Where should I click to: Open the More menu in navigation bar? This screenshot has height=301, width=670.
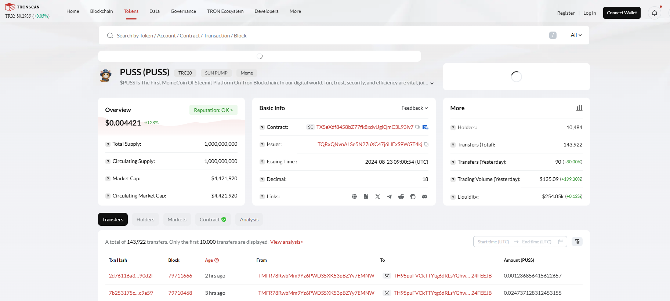click(x=295, y=11)
